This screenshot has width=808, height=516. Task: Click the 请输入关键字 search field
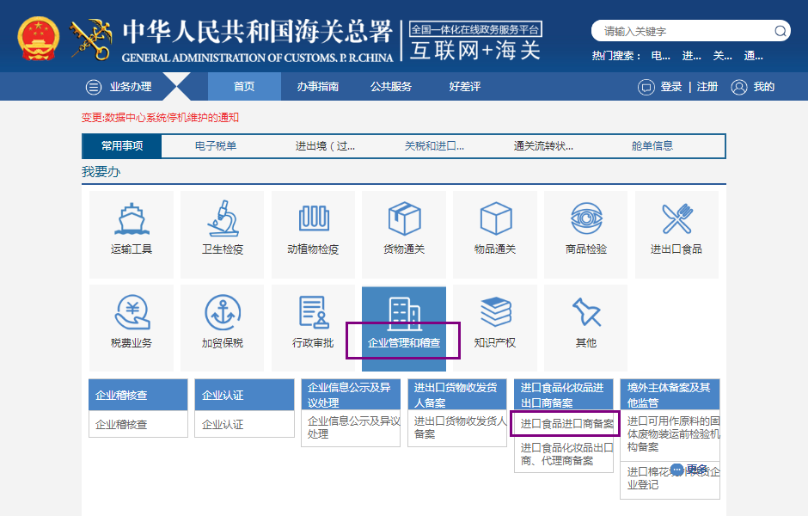tap(679, 31)
